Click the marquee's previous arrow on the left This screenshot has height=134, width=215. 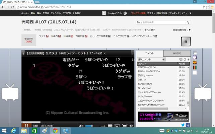[x=23, y=53]
